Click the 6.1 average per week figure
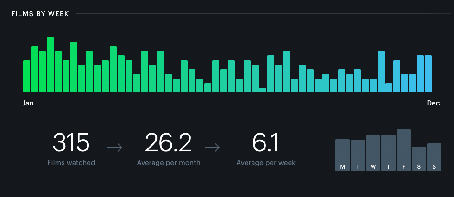The height and width of the screenshot is (197, 454). click(x=265, y=143)
